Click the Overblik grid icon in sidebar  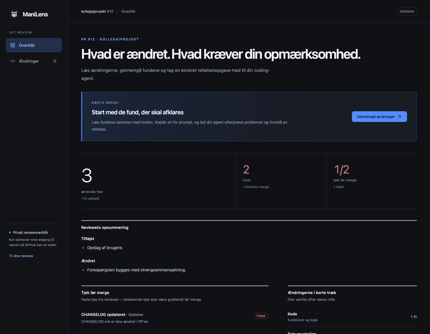pyautogui.click(x=13, y=45)
